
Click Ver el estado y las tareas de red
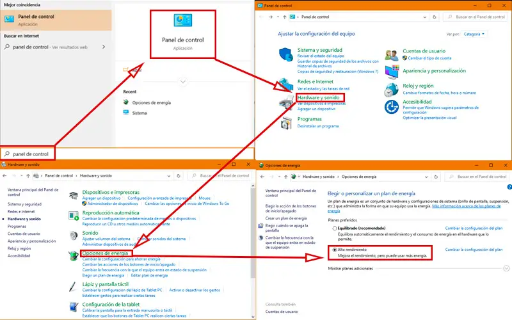pyautogui.click(x=323, y=89)
